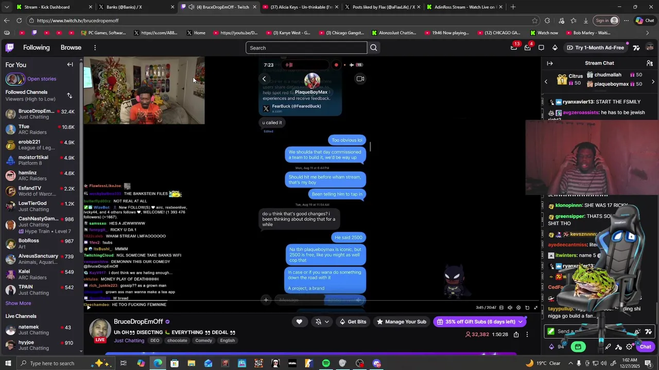This screenshot has height=370, width=659.
Task: Open the Windows Start menu
Action: click(x=8, y=363)
